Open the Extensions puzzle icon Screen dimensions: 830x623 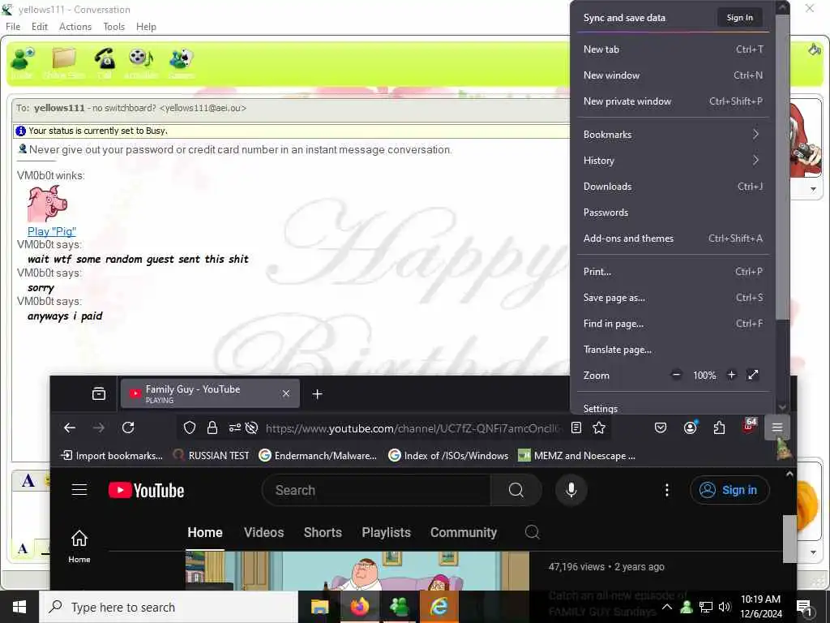pyautogui.click(x=720, y=428)
